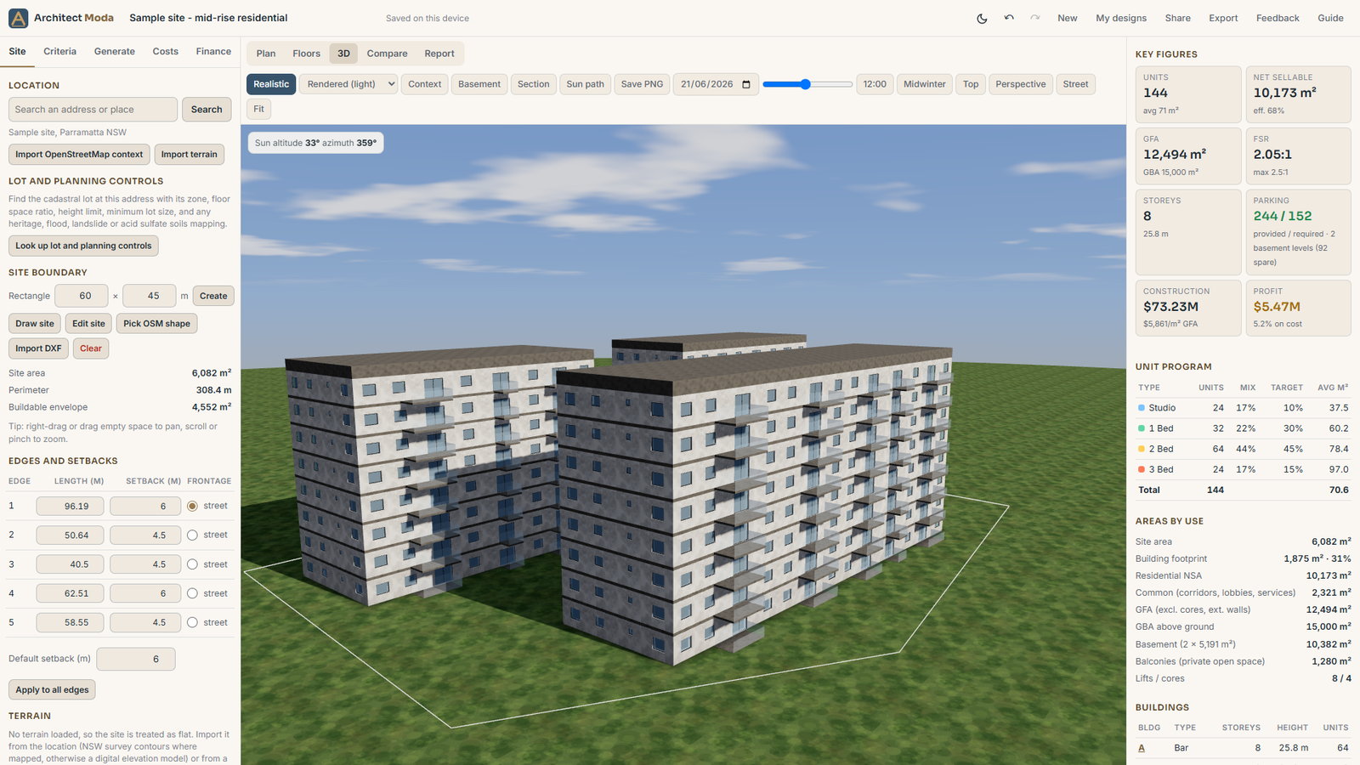
Task: Fit the model to view
Action: [x=259, y=109]
